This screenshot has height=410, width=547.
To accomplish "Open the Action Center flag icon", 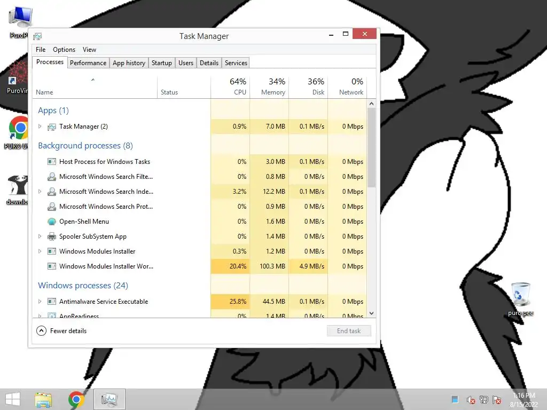I will tap(497, 400).
